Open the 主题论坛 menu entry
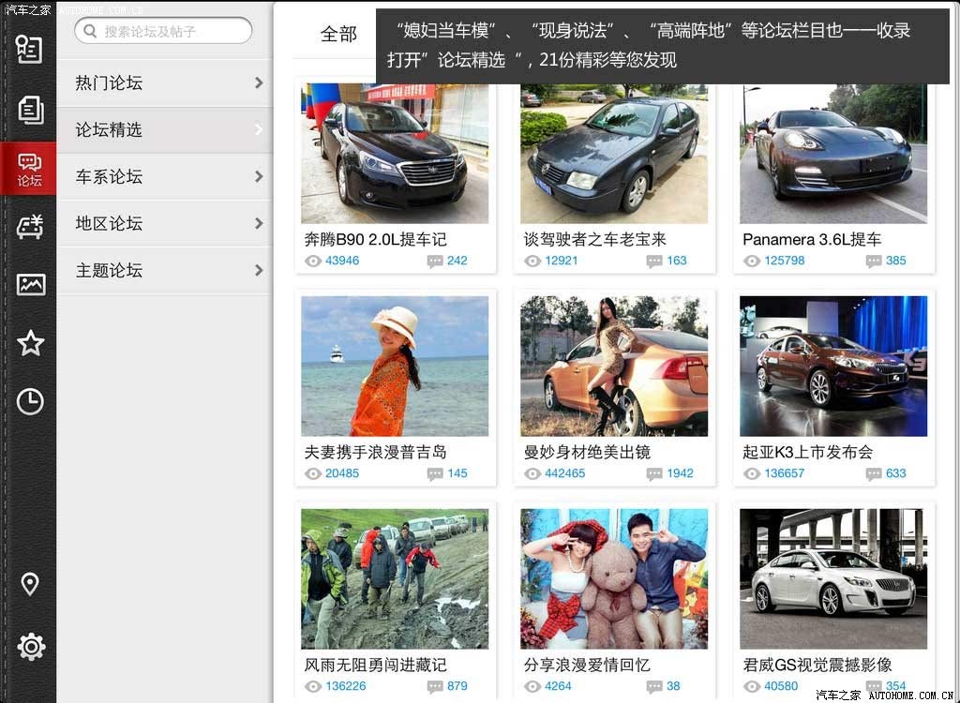This screenshot has height=703, width=960. (x=165, y=270)
